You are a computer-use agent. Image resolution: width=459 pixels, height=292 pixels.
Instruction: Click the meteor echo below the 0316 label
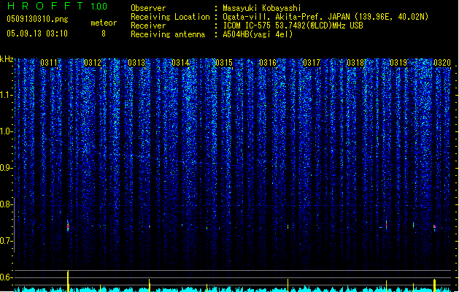(288, 227)
